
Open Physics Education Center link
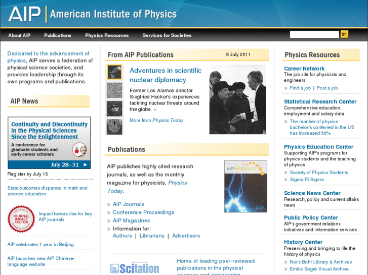click(x=318, y=147)
